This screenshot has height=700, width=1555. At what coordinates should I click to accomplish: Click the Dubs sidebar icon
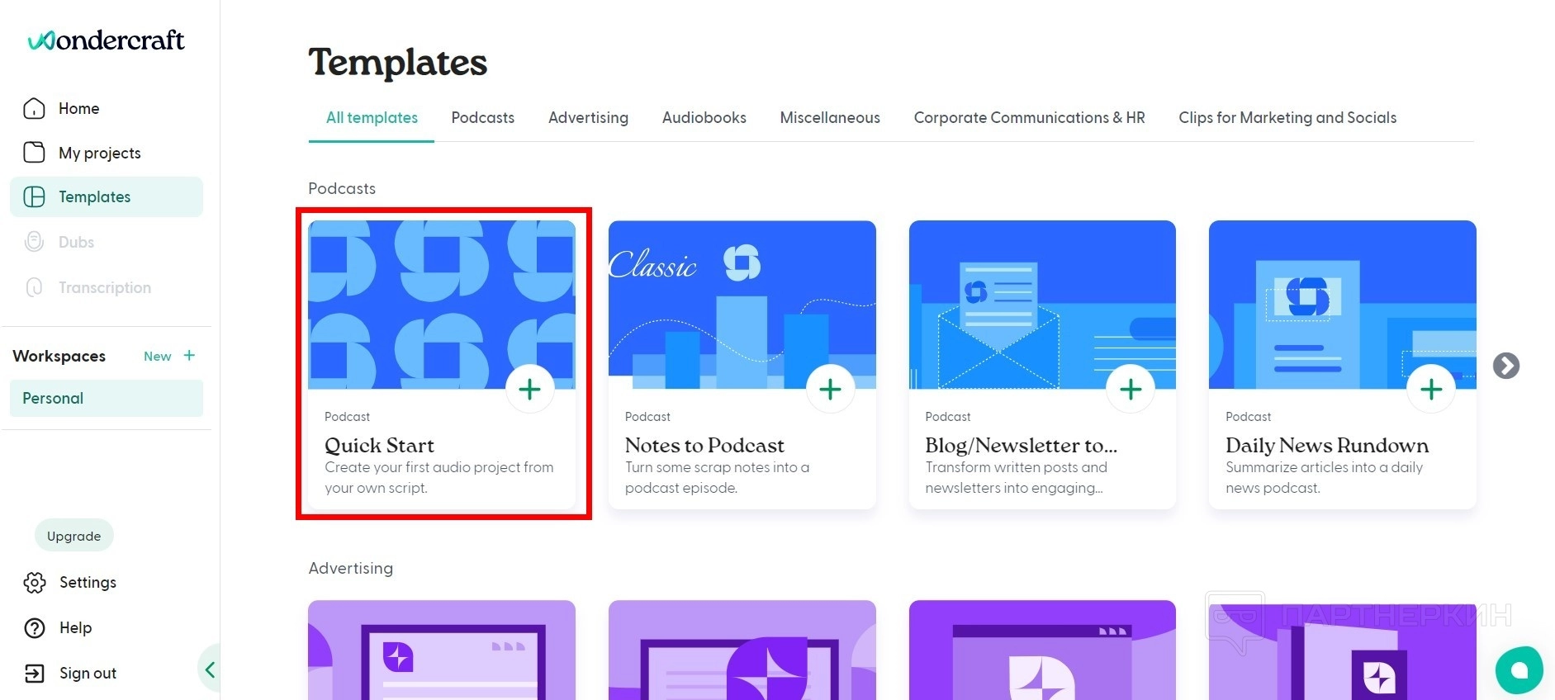(34, 242)
